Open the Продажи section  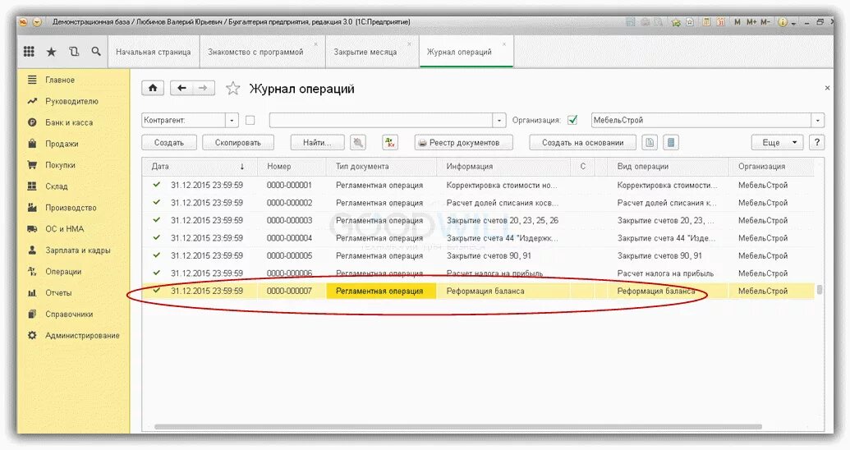[x=62, y=144]
